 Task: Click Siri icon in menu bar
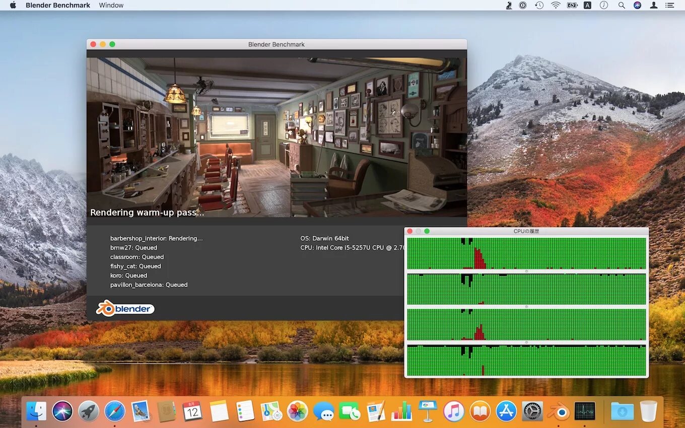tap(637, 5)
